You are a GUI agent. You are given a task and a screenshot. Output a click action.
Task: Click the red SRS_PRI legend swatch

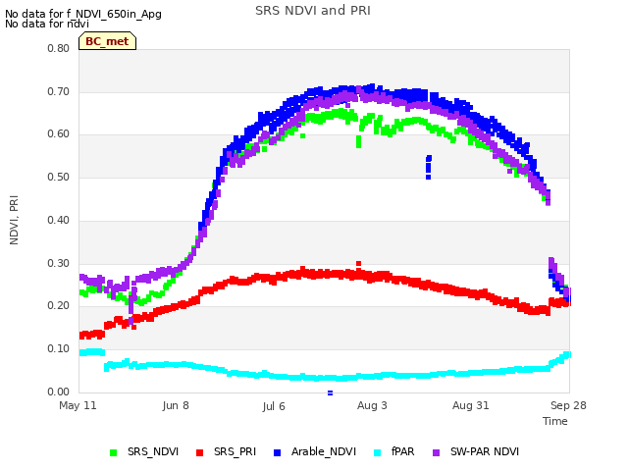(199, 452)
